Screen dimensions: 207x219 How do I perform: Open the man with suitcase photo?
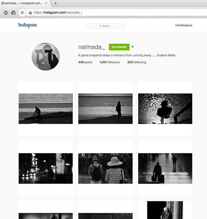pyautogui.click(x=165, y=168)
